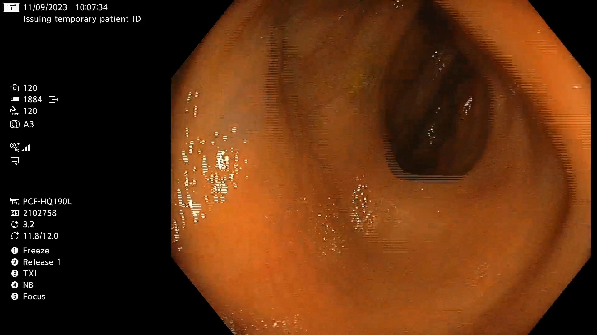Click the channel diameter icon beside 3.2
Viewport: 597px width, 335px height.
(15, 225)
